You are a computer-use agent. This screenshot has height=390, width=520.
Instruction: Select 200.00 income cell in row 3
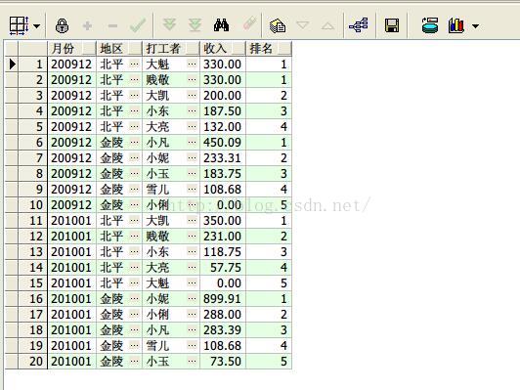223,96
